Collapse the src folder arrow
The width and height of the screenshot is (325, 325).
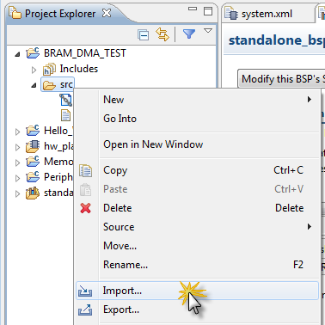(x=34, y=85)
